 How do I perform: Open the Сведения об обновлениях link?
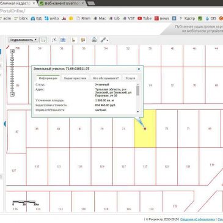pyautogui.click(x=197, y=219)
